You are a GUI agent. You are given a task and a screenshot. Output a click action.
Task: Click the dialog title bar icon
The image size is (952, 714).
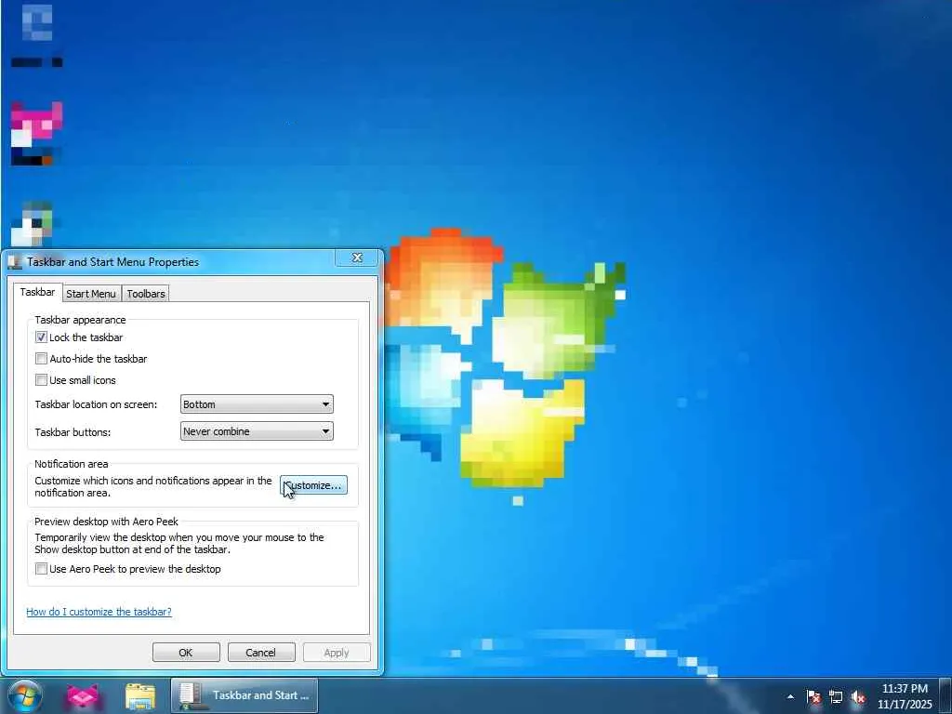(x=15, y=262)
